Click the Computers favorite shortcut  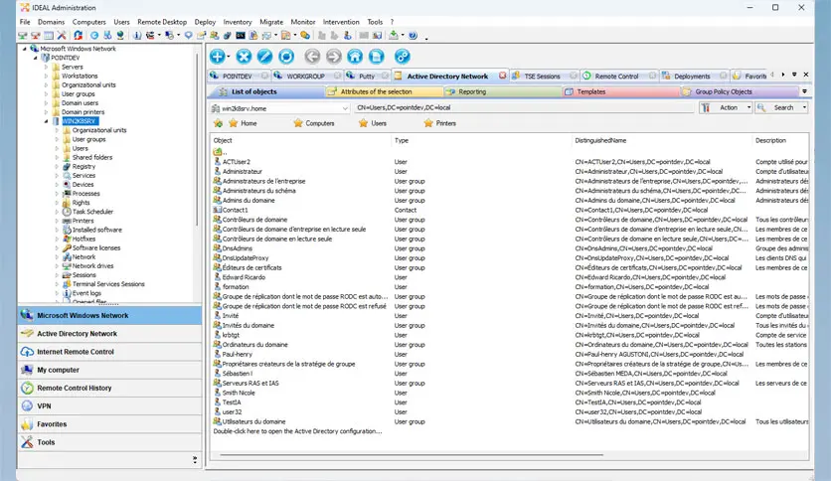coord(314,123)
